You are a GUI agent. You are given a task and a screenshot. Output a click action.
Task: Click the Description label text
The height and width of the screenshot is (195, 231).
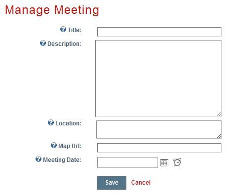(x=64, y=44)
